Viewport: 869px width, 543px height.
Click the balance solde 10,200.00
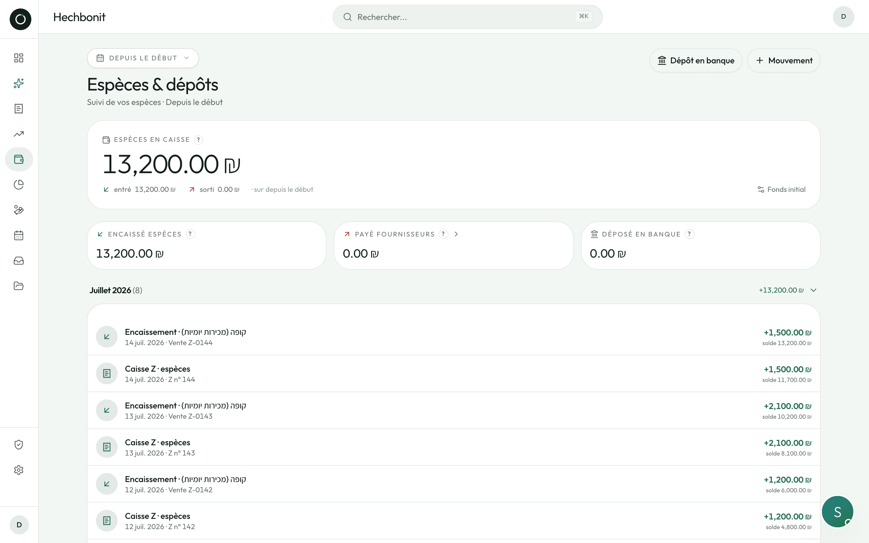click(x=787, y=417)
